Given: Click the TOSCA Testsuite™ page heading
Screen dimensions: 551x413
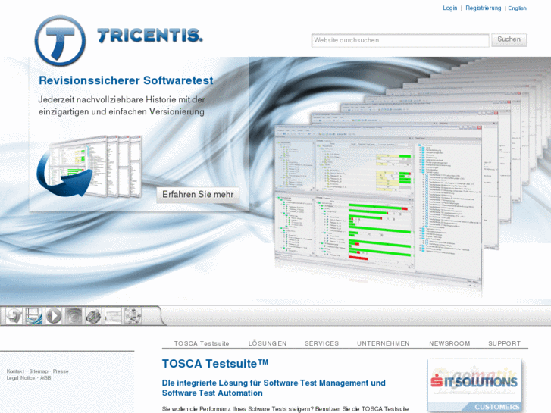Looking at the screenshot, I should 214,364.
